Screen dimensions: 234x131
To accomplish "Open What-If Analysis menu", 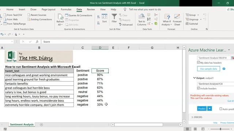I will click(167, 20).
